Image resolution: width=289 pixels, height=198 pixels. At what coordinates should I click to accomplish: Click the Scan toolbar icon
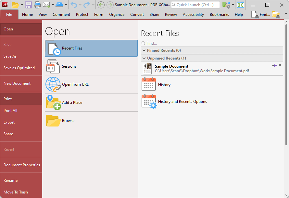click(x=59, y=5)
